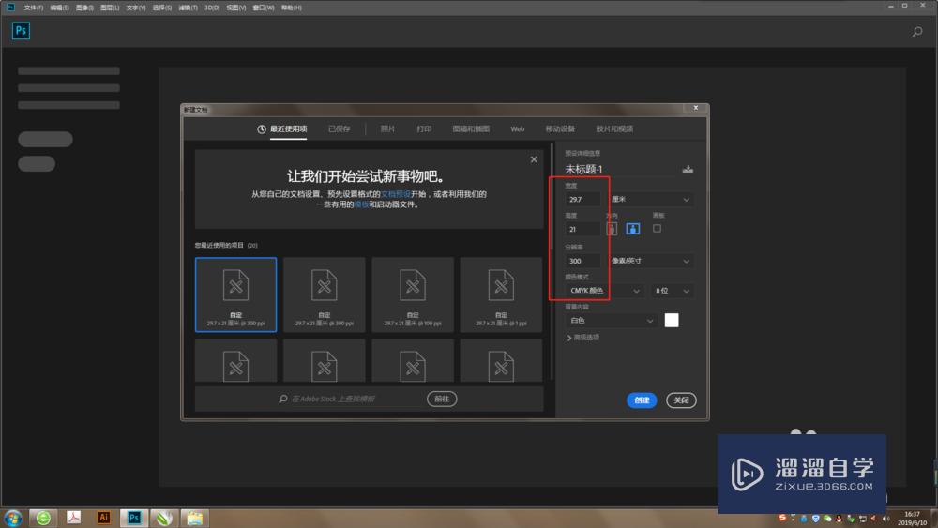Image resolution: width=938 pixels, height=528 pixels.
Task: Select portrait orientation icon
Action: [612, 229]
